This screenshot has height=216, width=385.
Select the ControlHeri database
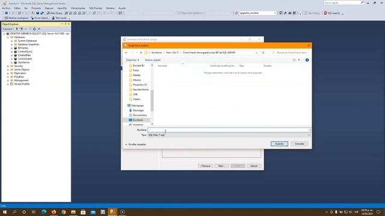pyautogui.click(x=24, y=55)
